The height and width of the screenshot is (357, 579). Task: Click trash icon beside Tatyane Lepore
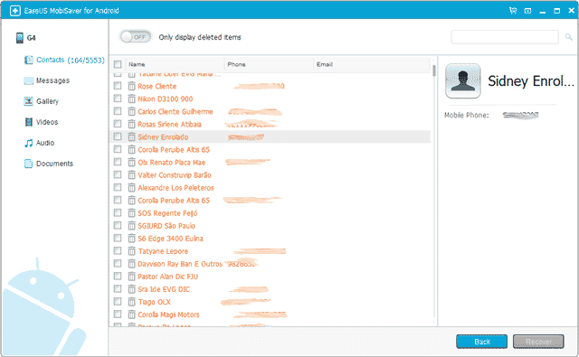point(131,251)
